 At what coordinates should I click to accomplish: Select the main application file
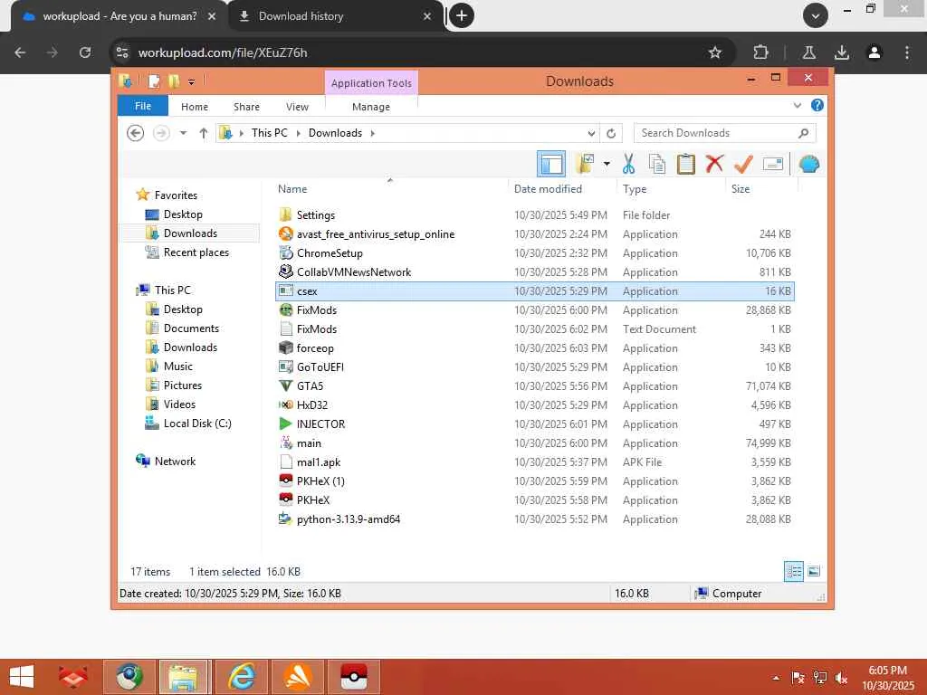(534, 443)
